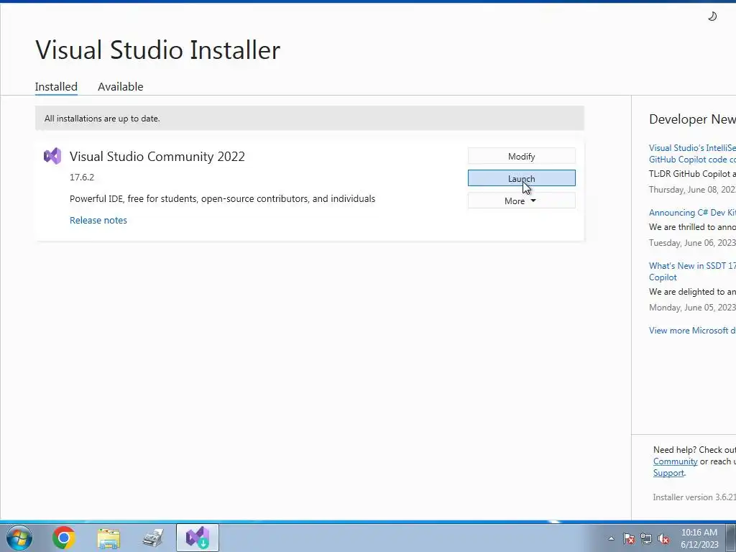The image size is (736, 552).
Task: Click the Modify button
Action: pos(522,156)
